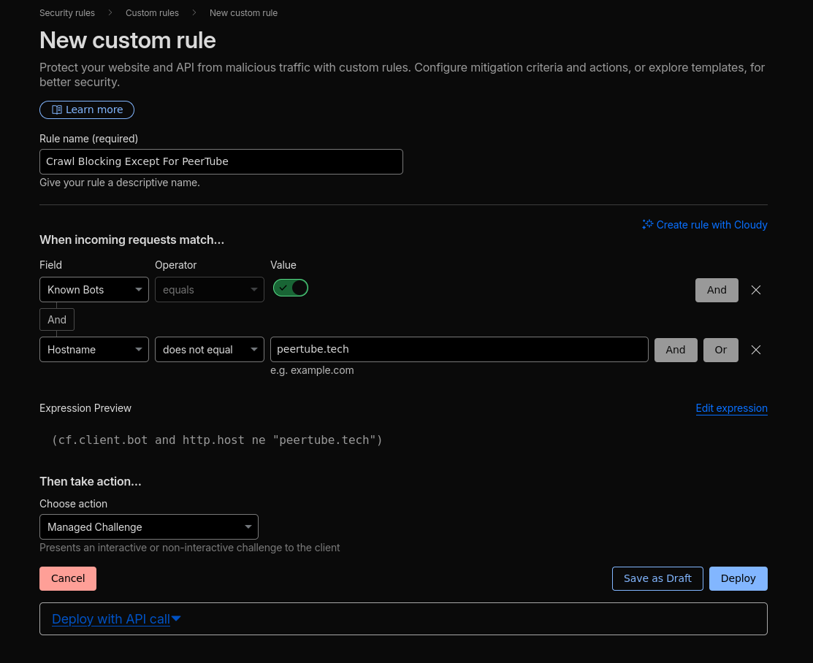This screenshot has width=813, height=663.
Task: Open the Managed Challenge action dropdown
Action: (x=149, y=526)
